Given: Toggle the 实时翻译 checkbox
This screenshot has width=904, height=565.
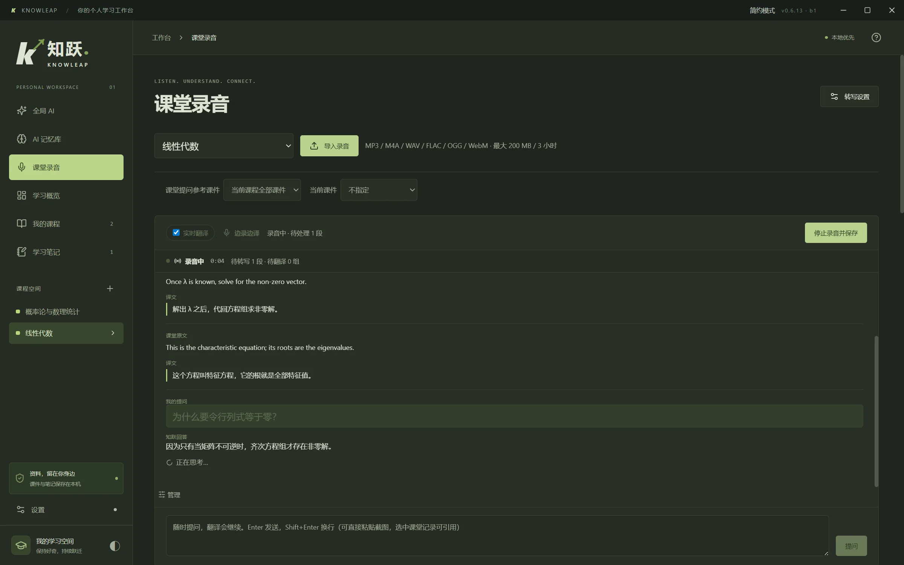Looking at the screenshot, I should (176, 232).
